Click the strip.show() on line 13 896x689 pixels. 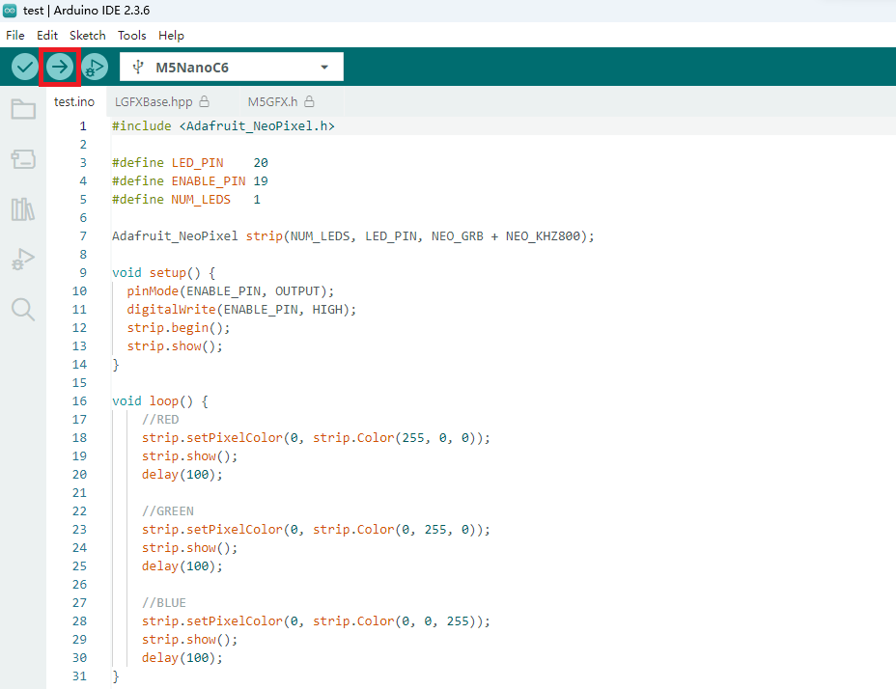pos(175,346)
